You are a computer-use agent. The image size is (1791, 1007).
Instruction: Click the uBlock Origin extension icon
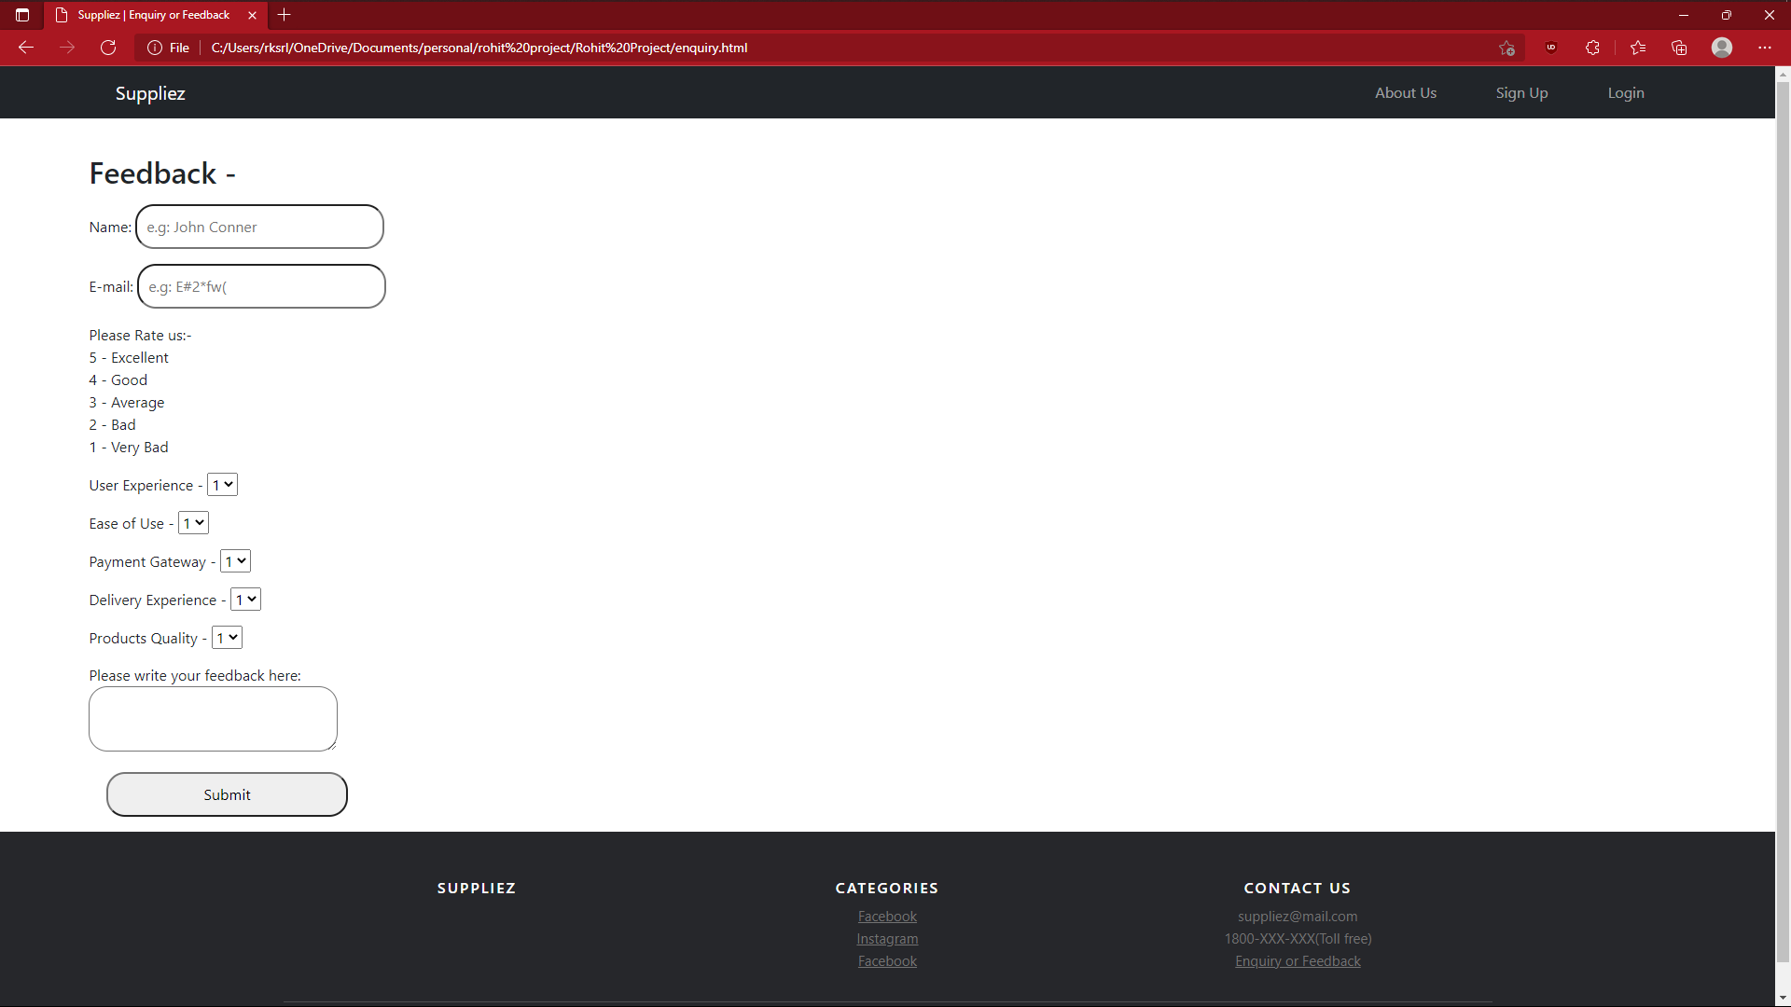tap(1550, 48)
